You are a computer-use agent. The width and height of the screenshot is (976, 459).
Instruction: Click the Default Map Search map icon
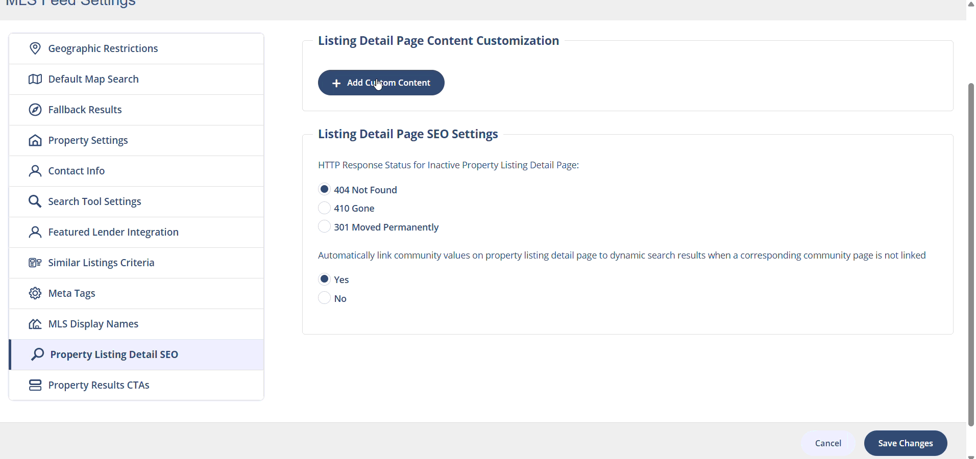point(35,79)
